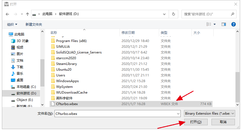Click the 下载 blue arrow icon

(13, 67)
